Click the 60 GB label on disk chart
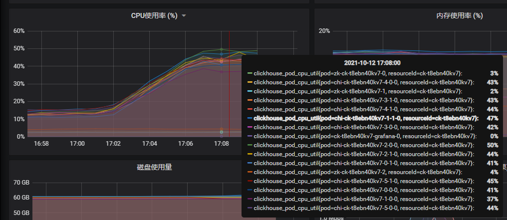Image resolution: width=507 pixels, height=220 pixels. 21,198
